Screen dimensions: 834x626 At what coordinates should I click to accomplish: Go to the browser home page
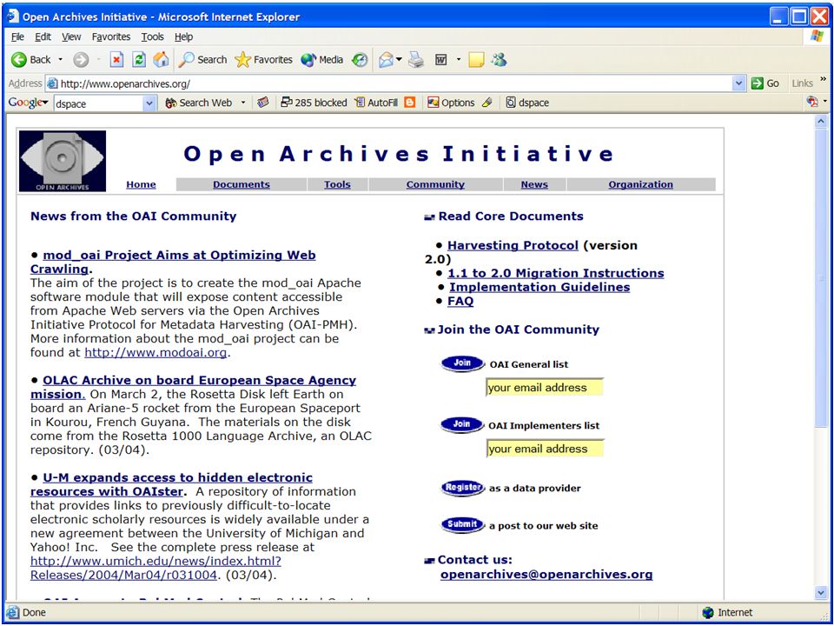161,60
